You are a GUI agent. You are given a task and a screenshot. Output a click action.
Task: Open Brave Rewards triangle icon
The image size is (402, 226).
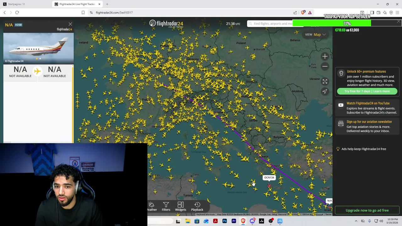pyautogui.click(x=310, y=13)
